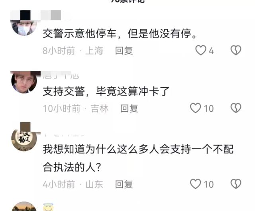Dislike the comment asking 为什么这么多人会支持
This screenshot has height=211, width=255.
click(236, 184)
